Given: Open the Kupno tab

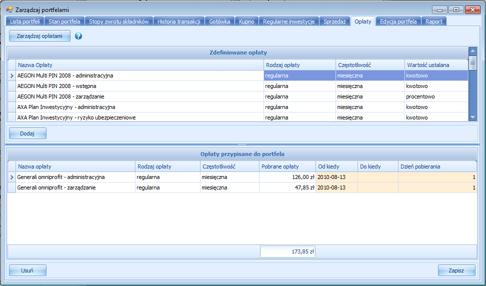Looking at the screenshot, I should pos(246,21).
